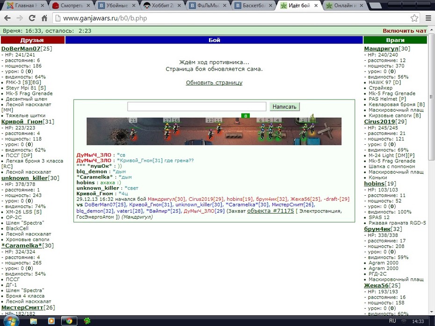
Task: Open Жека56 enemy profile link
Action: click(377, 285)
